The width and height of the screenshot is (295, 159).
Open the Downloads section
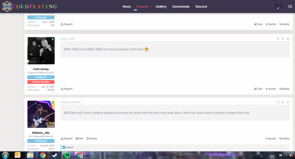(x=181, y=6)
